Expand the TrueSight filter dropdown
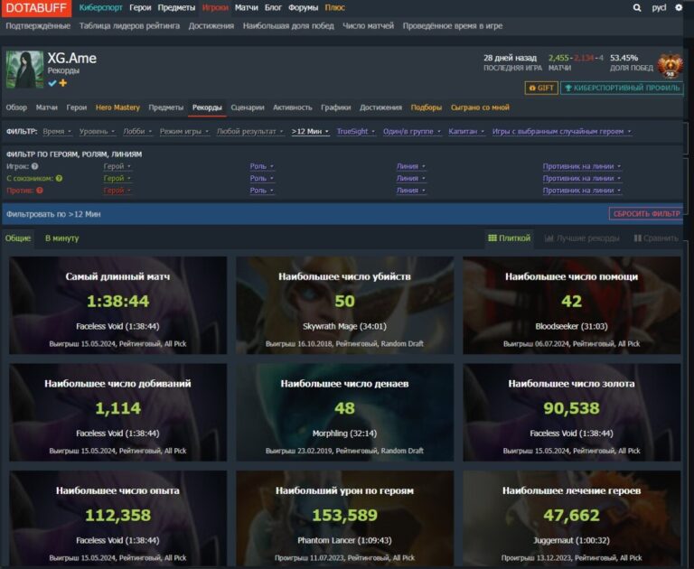Screen dimensions: 694x569 (x=356, y=131)
